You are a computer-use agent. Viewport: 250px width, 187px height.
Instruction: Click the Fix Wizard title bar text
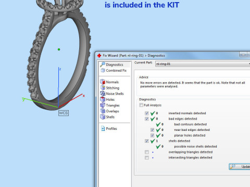point(134,56)
